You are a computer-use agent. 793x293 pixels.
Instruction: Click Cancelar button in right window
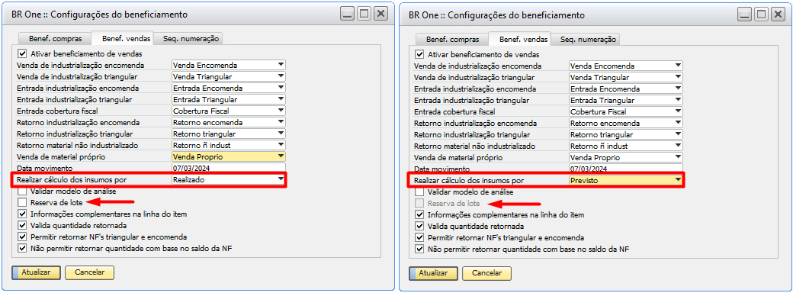point(486,272)
